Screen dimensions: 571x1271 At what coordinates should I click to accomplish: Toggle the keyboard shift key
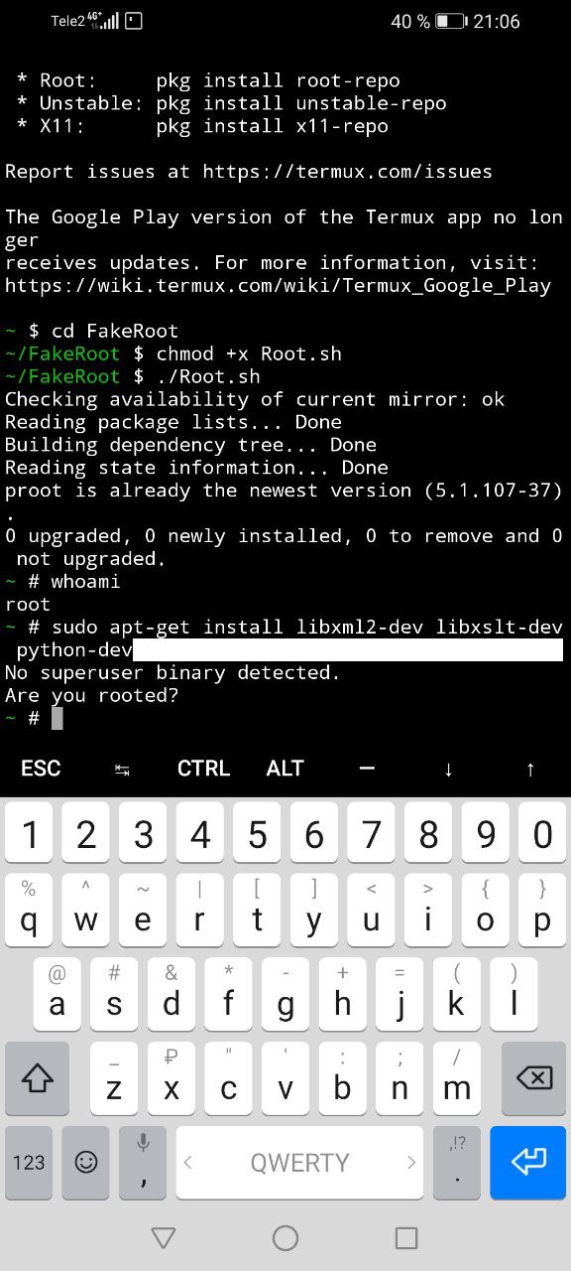pyautogui.click(x=37, y=1077)
